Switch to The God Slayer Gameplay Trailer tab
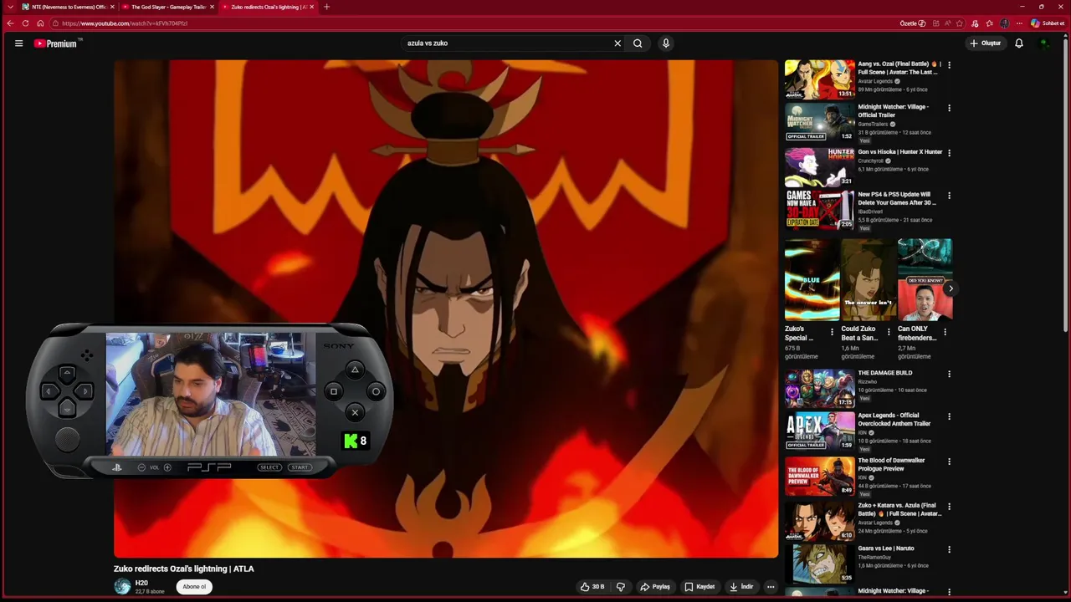The image size is (1071, 602). pyautogui.click(x=167, y=7)
